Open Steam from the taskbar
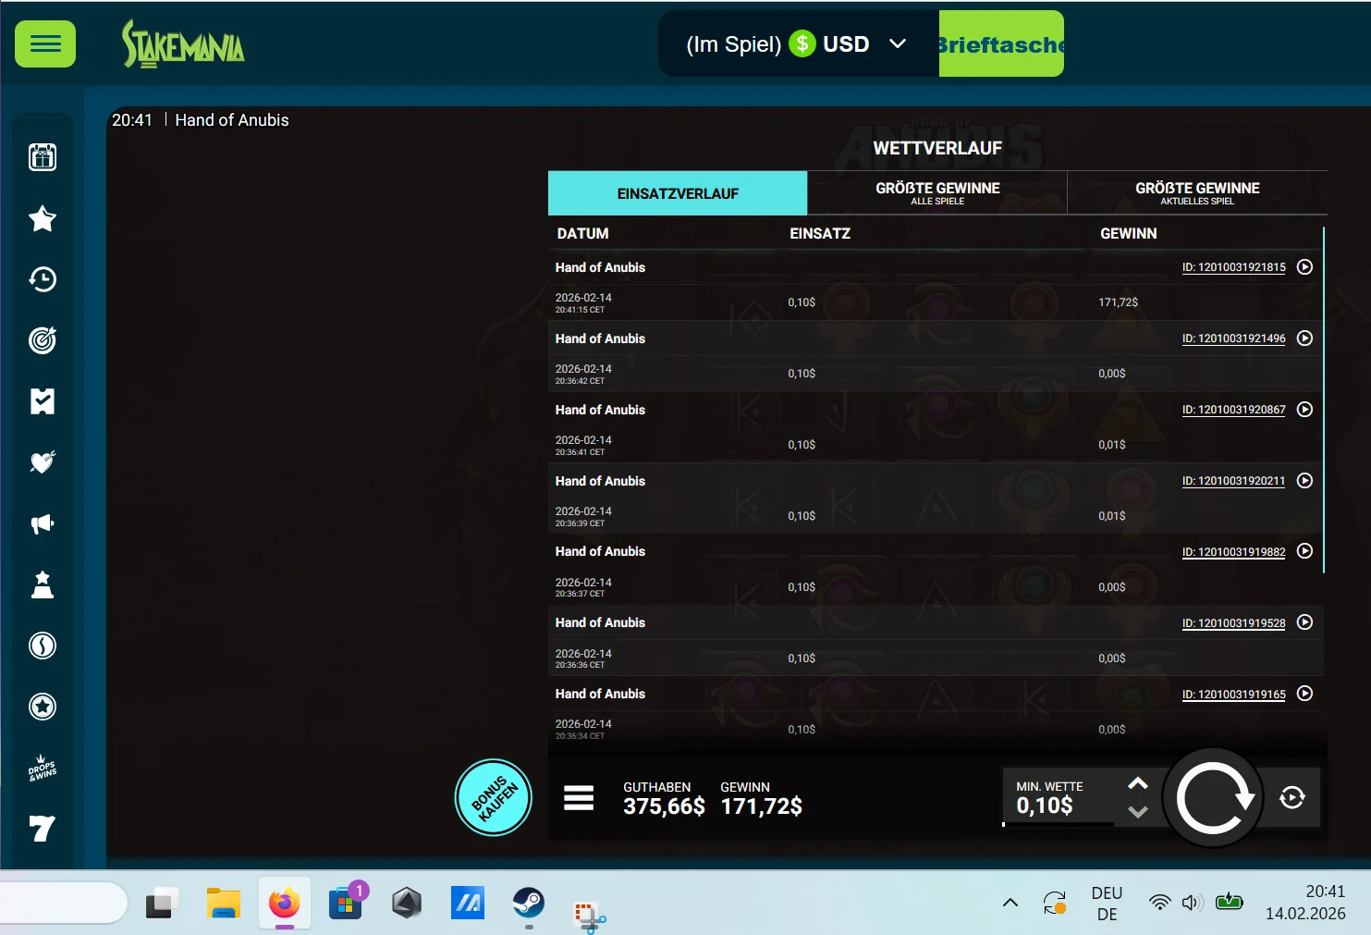 coord(529,903)
